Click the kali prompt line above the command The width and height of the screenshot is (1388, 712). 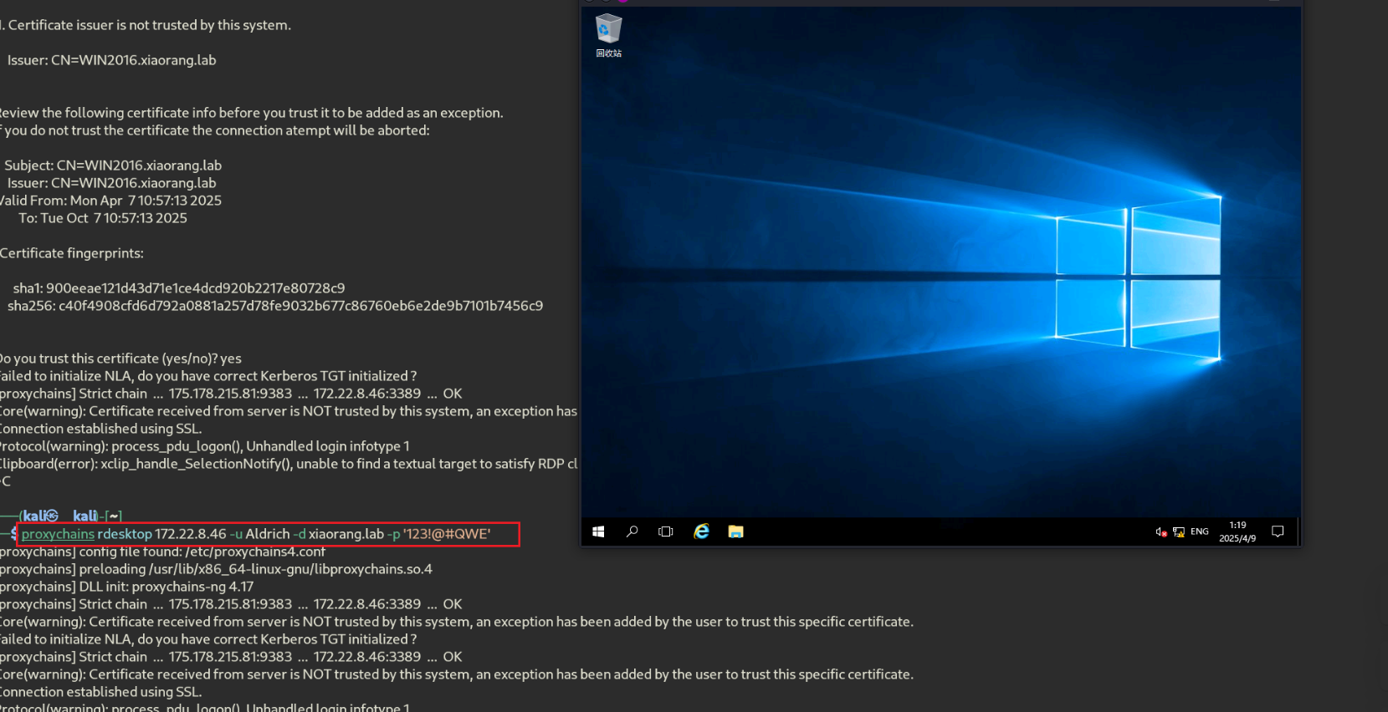click(x=61, y=516)
